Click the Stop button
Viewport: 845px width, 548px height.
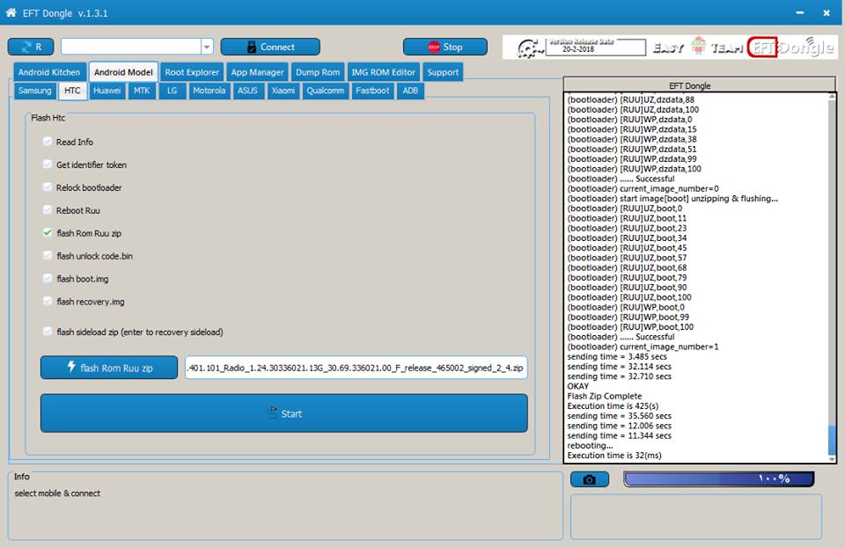click(445, 47)
